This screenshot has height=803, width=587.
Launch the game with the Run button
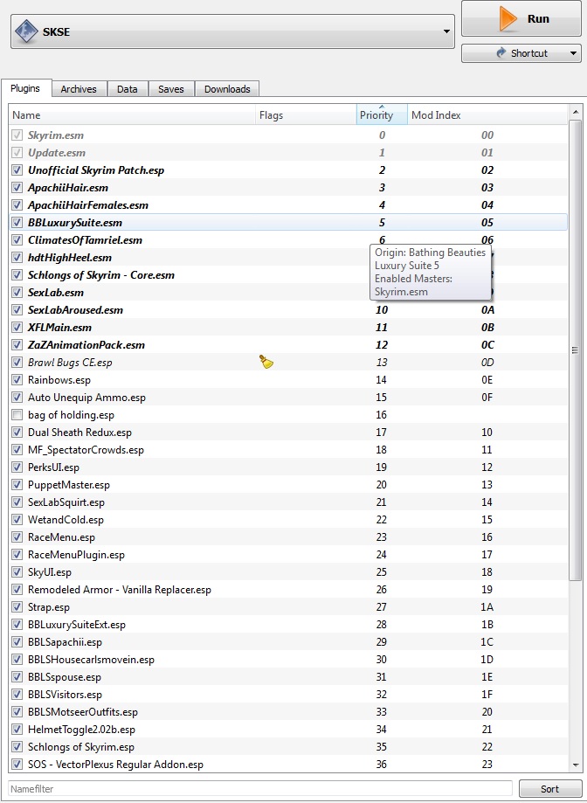521,18
